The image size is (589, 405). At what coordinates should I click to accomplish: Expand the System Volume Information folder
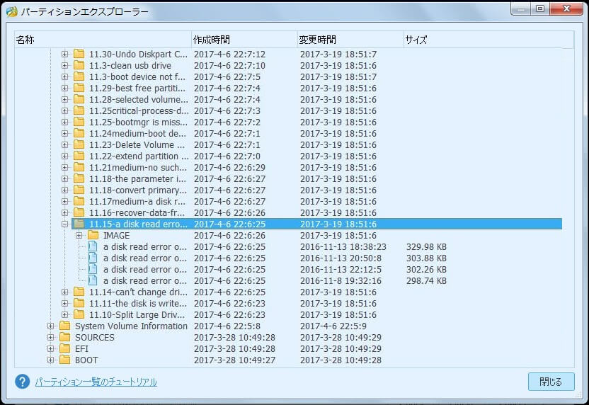click(x=50, y=326)
